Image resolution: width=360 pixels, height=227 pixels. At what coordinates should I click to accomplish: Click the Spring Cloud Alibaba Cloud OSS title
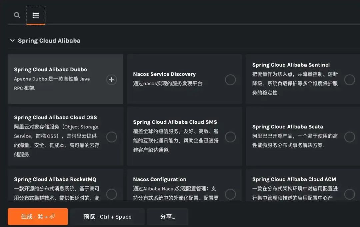55,117
